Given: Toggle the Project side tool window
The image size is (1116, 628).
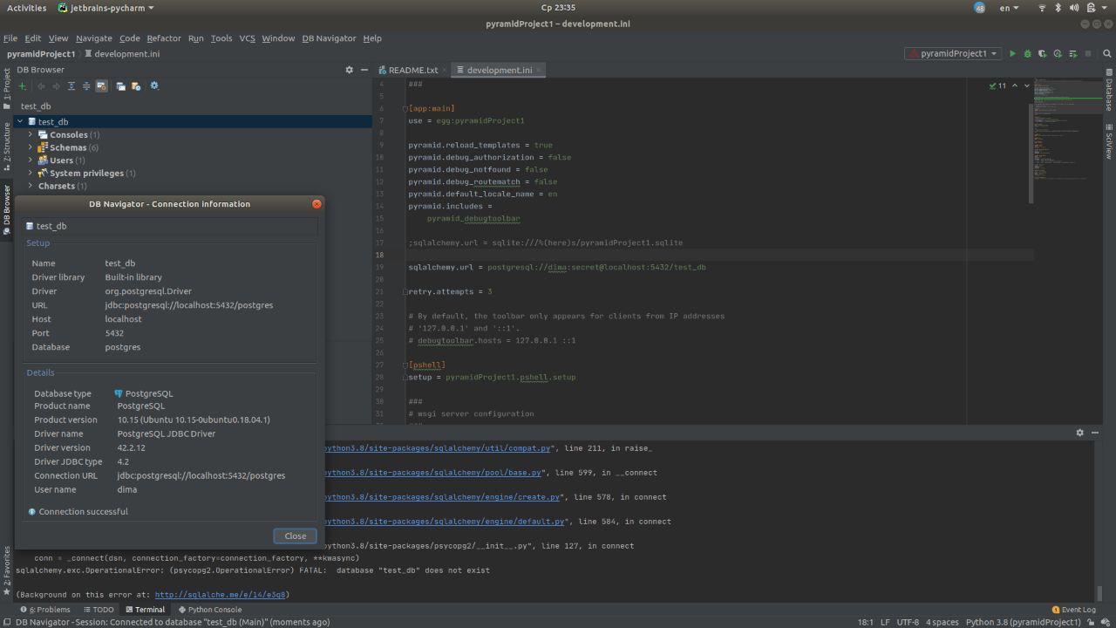Looking at the screenshot, I should 7,87.
